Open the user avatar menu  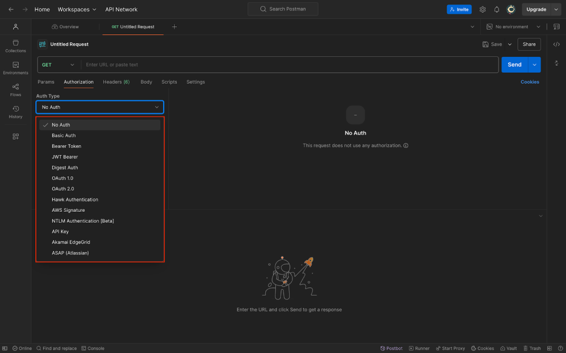pos(511,9)
